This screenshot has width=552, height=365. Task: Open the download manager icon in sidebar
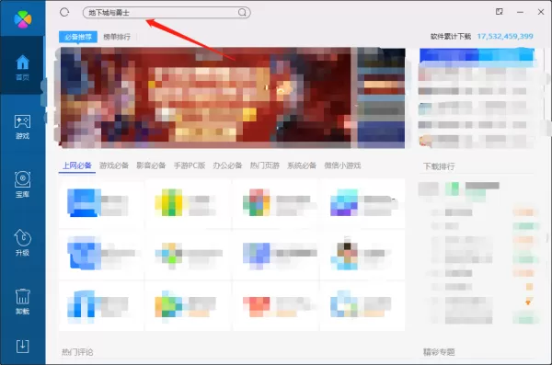click(22, 347)
